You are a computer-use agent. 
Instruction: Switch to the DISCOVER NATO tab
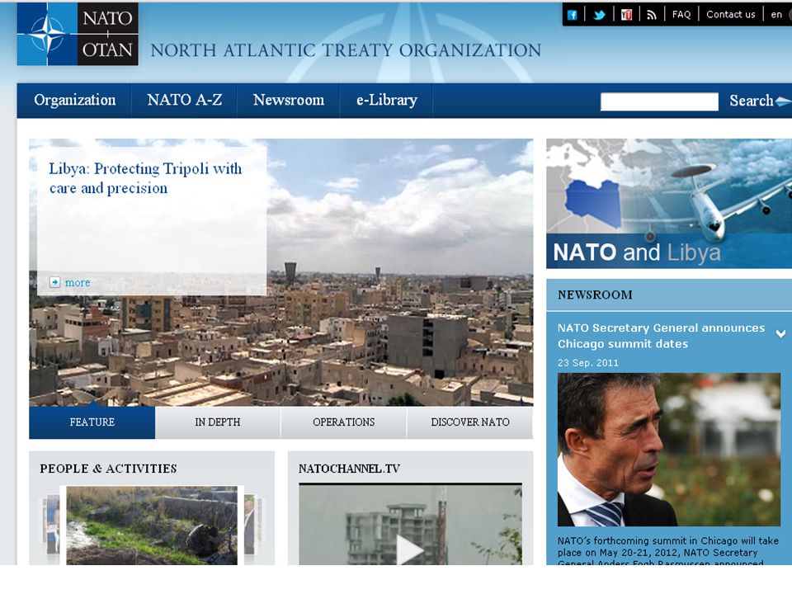pos(469,422)
